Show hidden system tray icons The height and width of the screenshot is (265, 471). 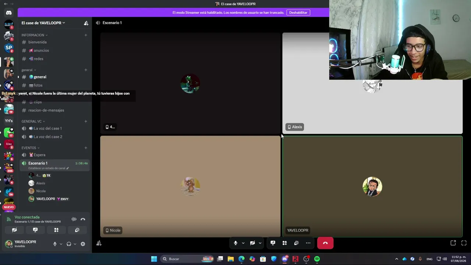coord(396,259)
